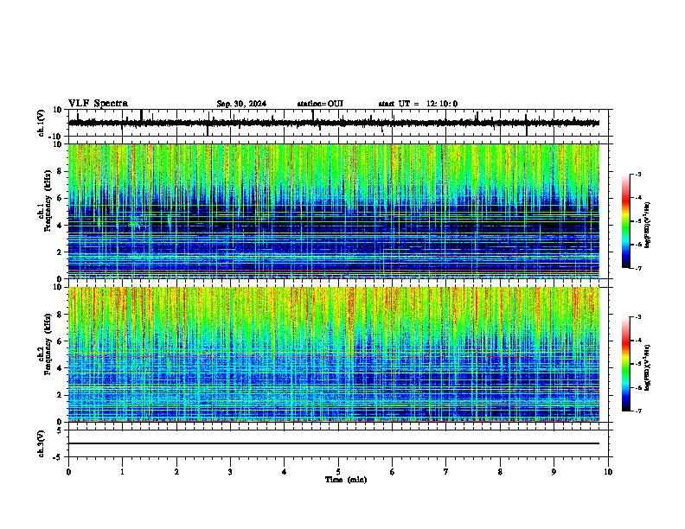Image resolution: width=685 pixels, height=529 pixels.
Task: Click the ch.2 spectrogram color scale bar
Action: pyautogui.click(x=626, y=364)
